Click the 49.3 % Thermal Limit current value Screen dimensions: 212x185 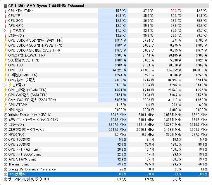[122, 164]
